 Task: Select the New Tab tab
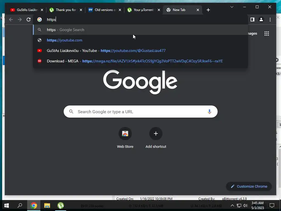pyautogui.click(x=182, y=10)
